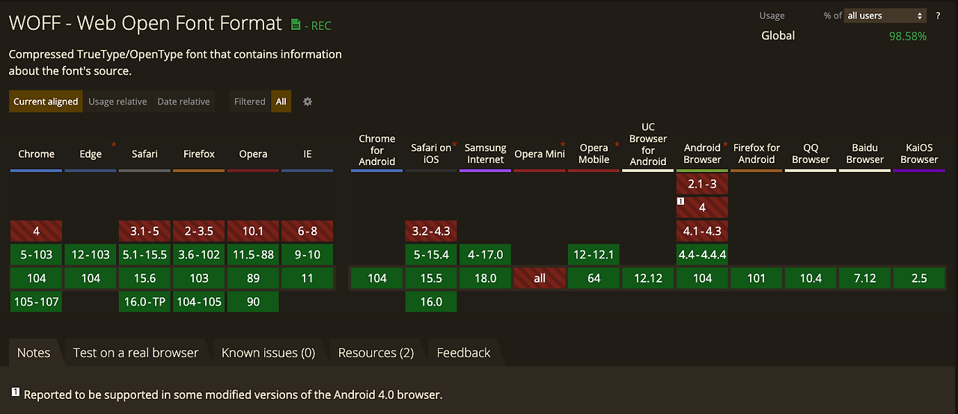Select the Firefox 104-105 cell
The image size is (958, 414).
coord(199,302)
